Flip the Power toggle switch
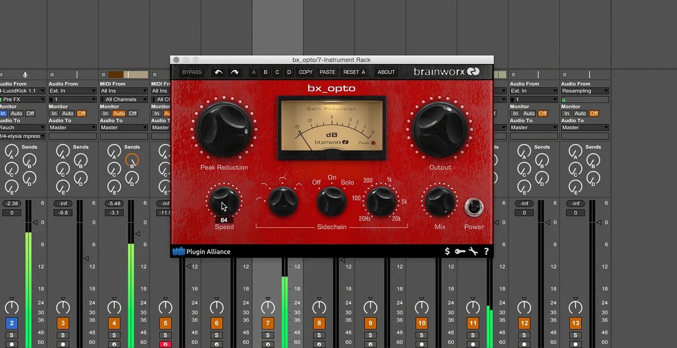The image size is (677, 348). click(x=474, y=208)
